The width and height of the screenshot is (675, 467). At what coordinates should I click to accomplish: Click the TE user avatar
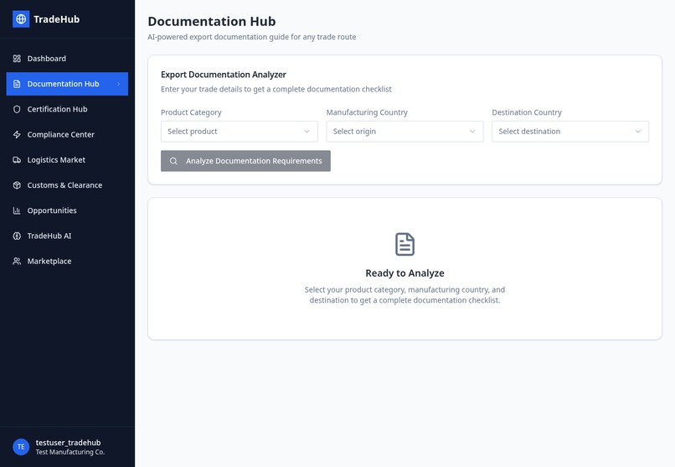[21, 447]
